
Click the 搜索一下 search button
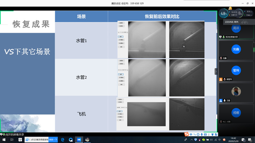[x=53, y=140]
